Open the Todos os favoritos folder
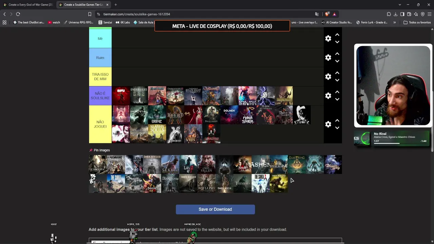The width and height of the screenshot is (434, 244). (x=417, y=22)
